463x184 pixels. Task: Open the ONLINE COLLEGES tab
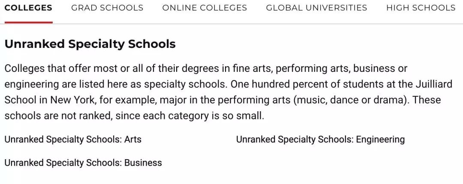(x=204, y=8)
